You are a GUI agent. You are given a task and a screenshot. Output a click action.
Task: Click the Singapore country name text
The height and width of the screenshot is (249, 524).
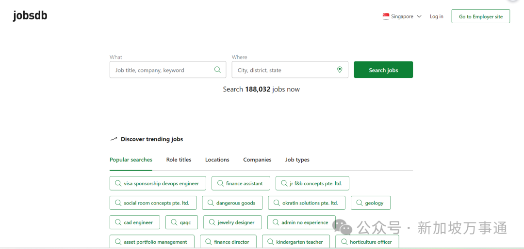(402, 16)
